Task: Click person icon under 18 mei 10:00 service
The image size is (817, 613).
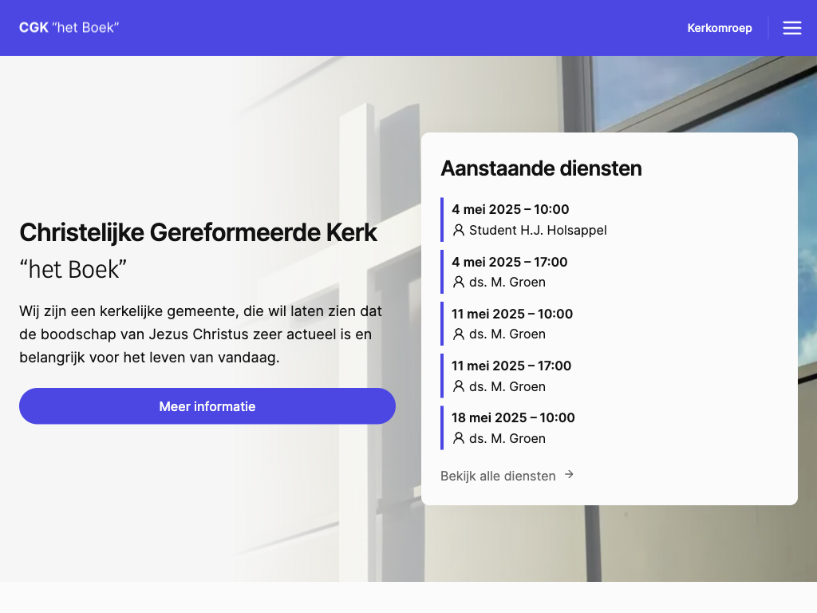Action: click(459, 438)
